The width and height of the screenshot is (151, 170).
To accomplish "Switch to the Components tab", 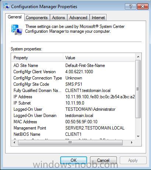I will 37,18.
